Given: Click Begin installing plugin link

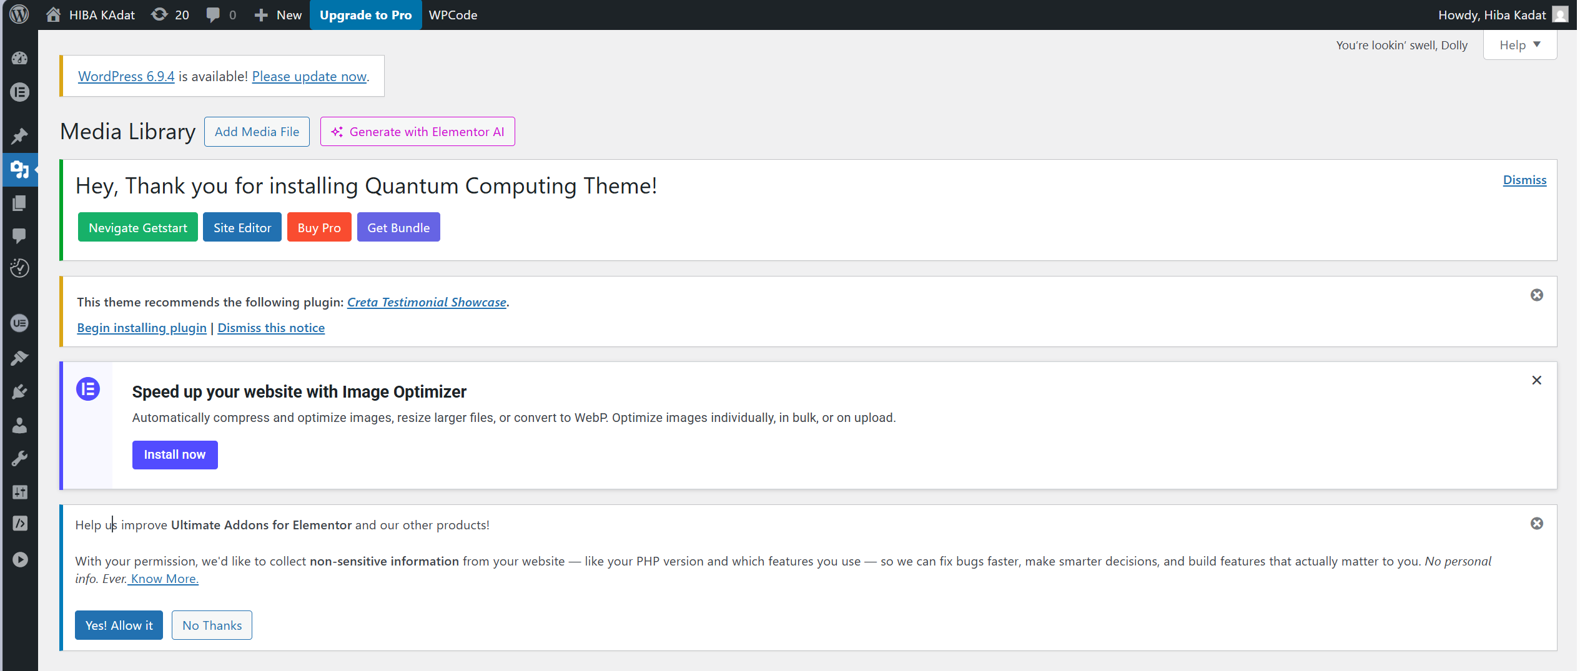Looking at the screenshot, I should pos(142,328).
